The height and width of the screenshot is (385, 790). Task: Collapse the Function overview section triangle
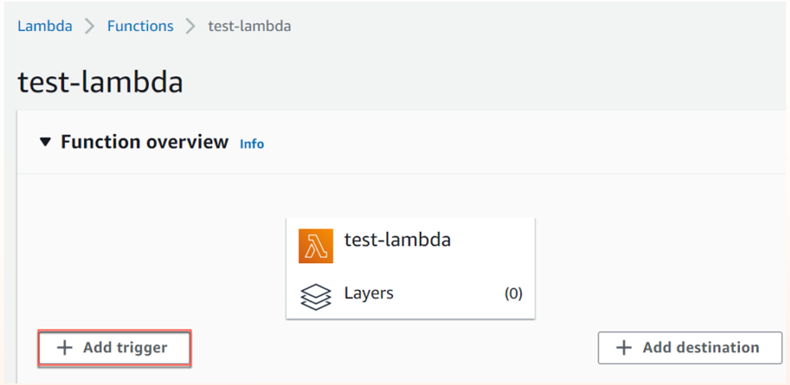pyautogui.click(x=45, y=142)
